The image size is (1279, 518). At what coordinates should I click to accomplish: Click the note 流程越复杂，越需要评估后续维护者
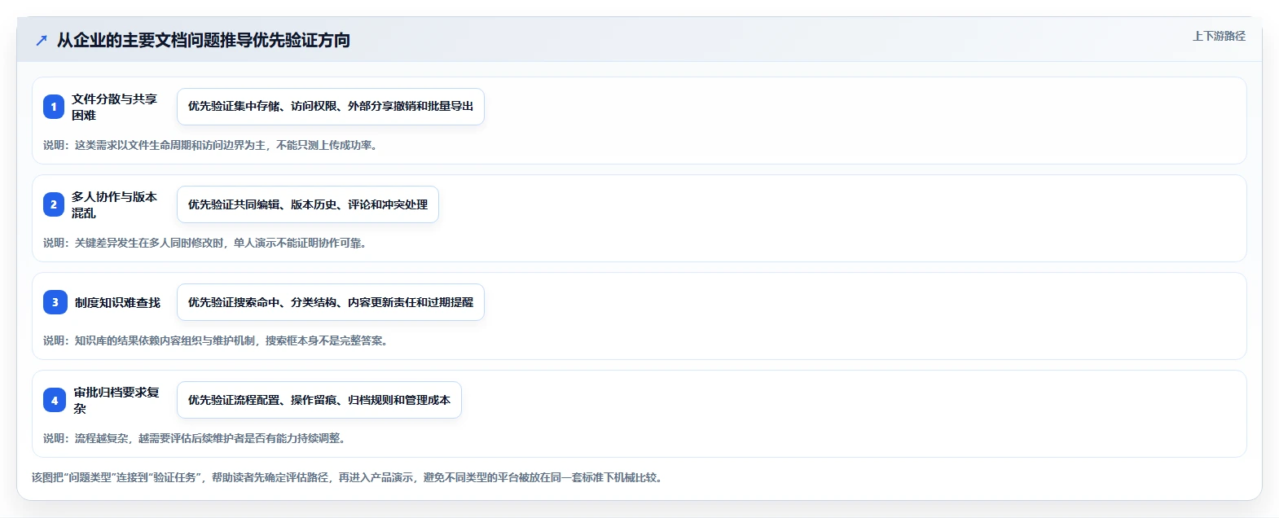click(x=195, y=438)
